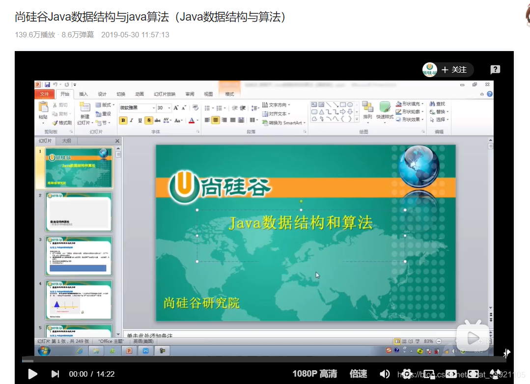This screenshot has width=530, height=384.
Task: Click the font color A swatch
Action: pos(192,120)
